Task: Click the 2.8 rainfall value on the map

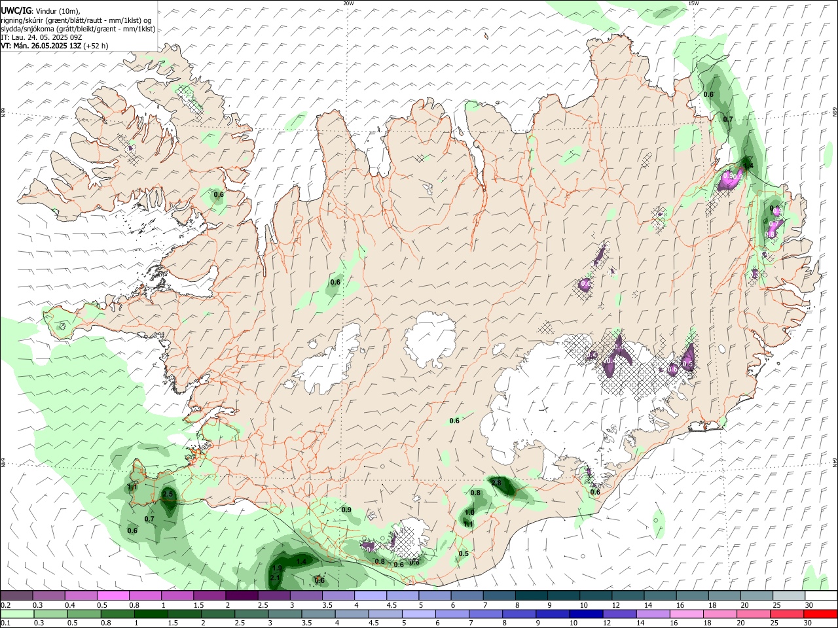Action: (496, 483)
